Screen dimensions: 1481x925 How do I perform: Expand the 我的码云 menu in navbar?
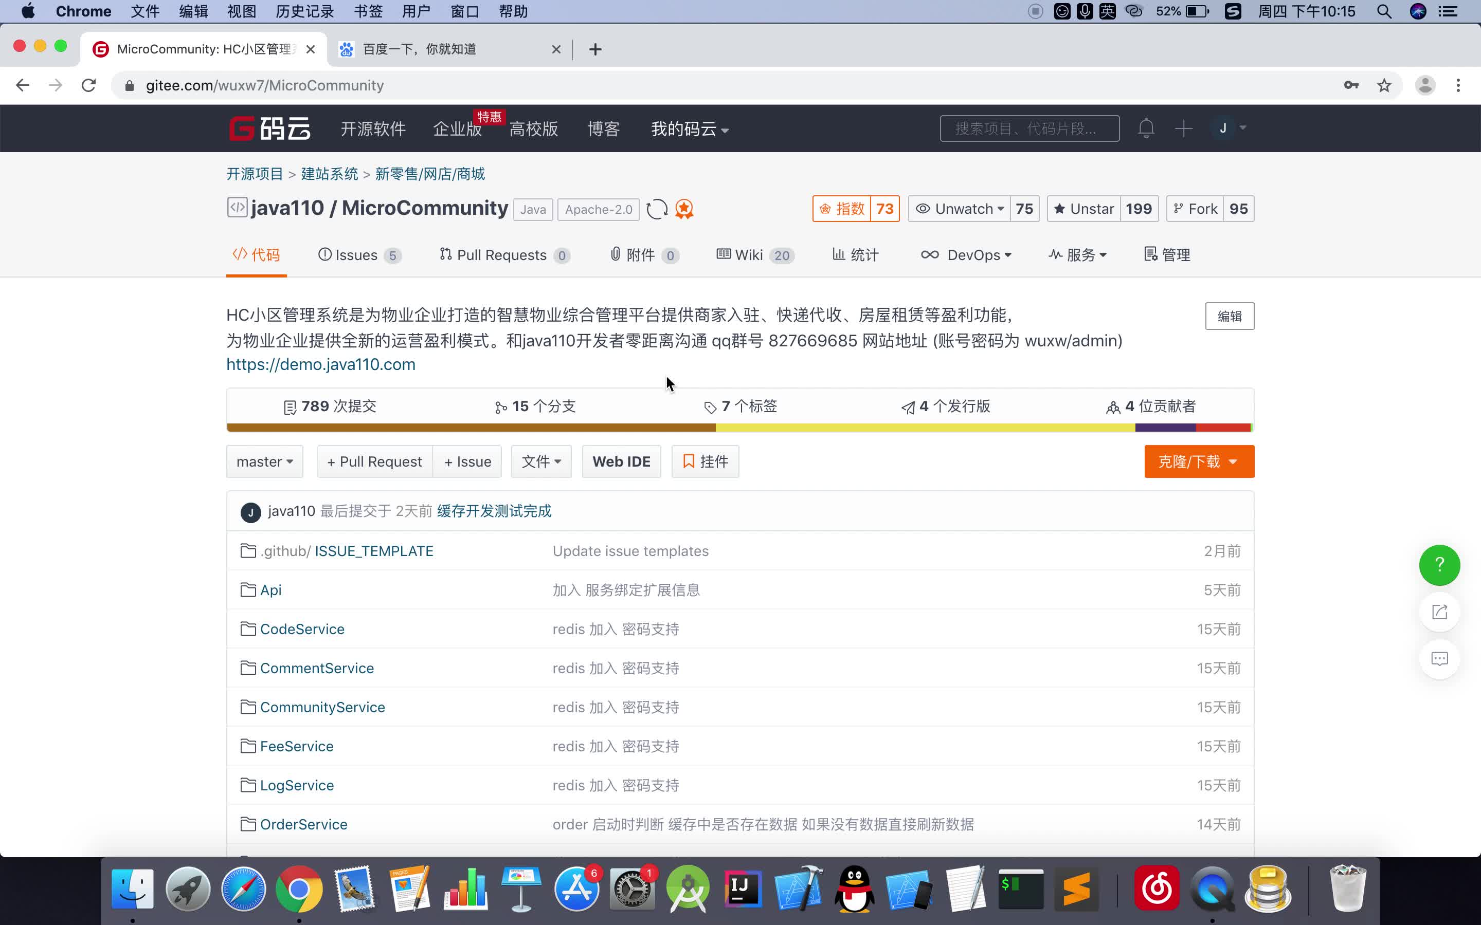coord(689,129)
